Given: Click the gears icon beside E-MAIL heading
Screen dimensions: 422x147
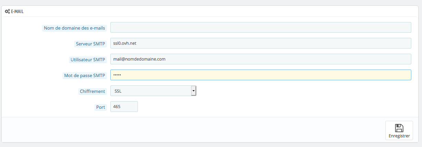Looking at the screenshot, I should coord(7,11).
